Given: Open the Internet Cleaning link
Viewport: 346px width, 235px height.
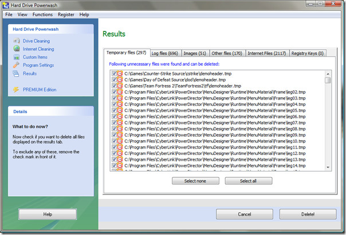Looking at the screenshot, I should (38, 49).
